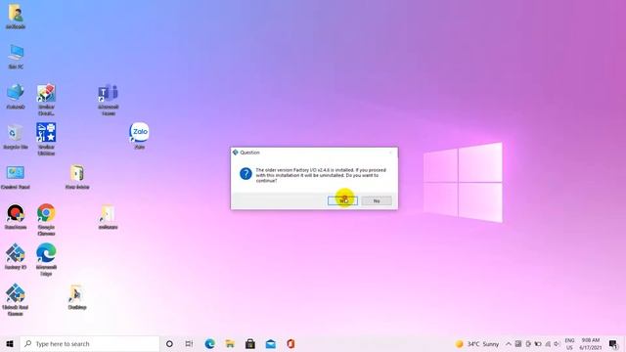626x352 pixels.
Task: Select the Microsoft Edge desktop shortcut
Action: tap(46, 259)
